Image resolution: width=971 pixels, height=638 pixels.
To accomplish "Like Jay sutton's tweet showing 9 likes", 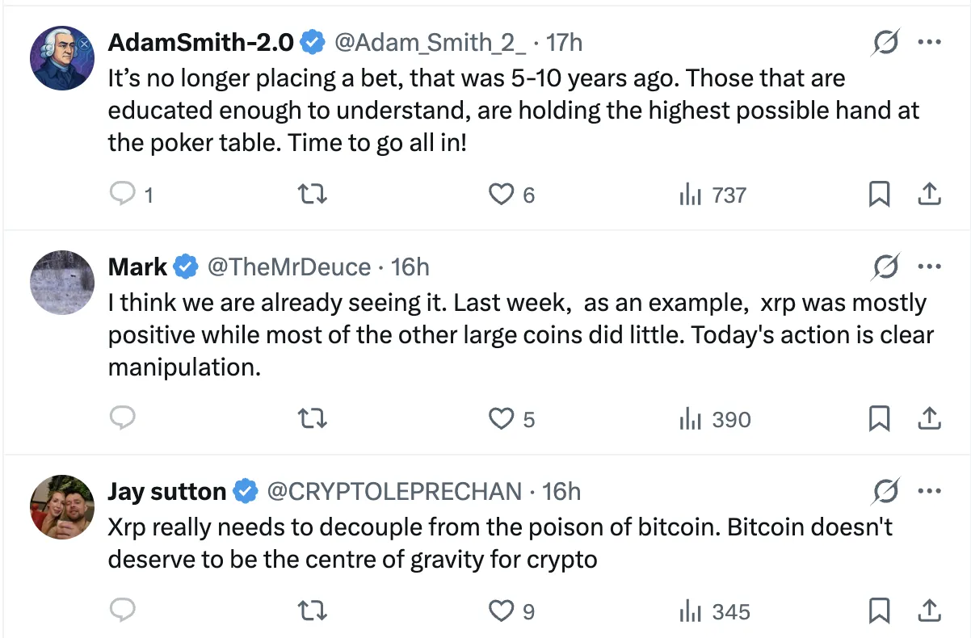I will pyautogui.click(x=501, y=611).
